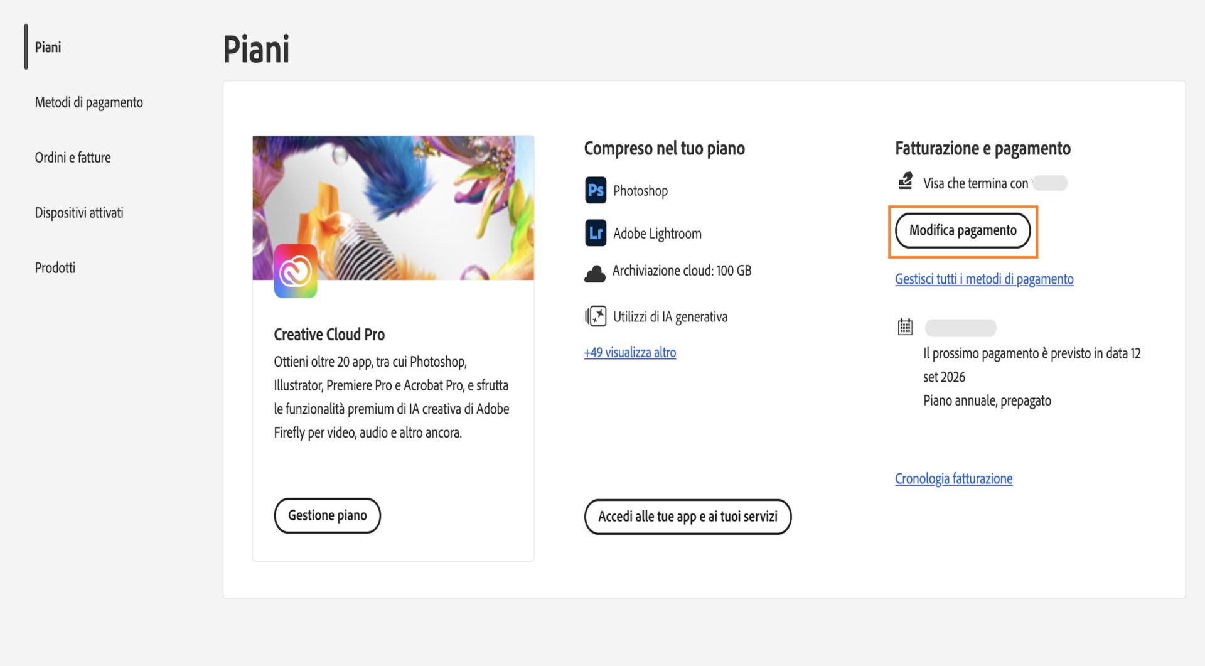1205x666 pixels.
Task: Click the payment card icon near Visa details
Action: point(904,182)
